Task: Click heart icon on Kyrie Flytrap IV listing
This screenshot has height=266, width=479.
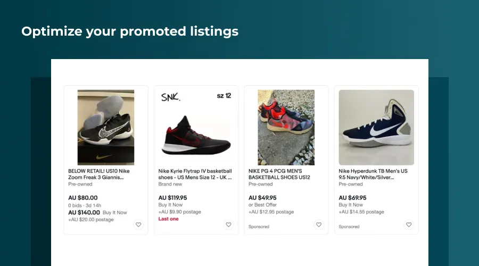Action: (x=228, y=225)
